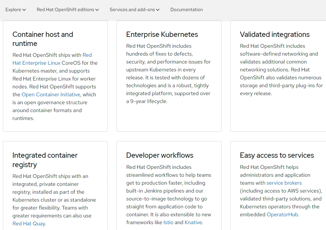Select the Integrated container registry heading
Image resolution: width=326 pixels, height=230 pixels.
pyautogui.click(x=45, y=160)
